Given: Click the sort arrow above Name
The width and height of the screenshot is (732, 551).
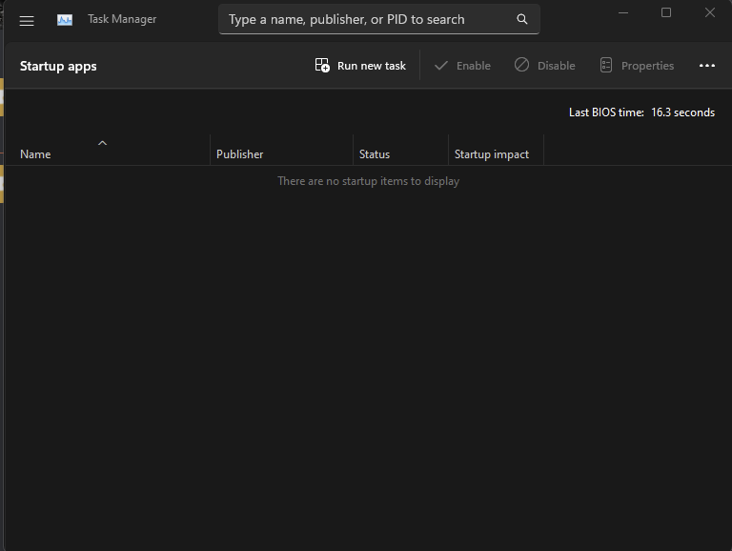Looking at the screenshot, I should pos(102,143).
